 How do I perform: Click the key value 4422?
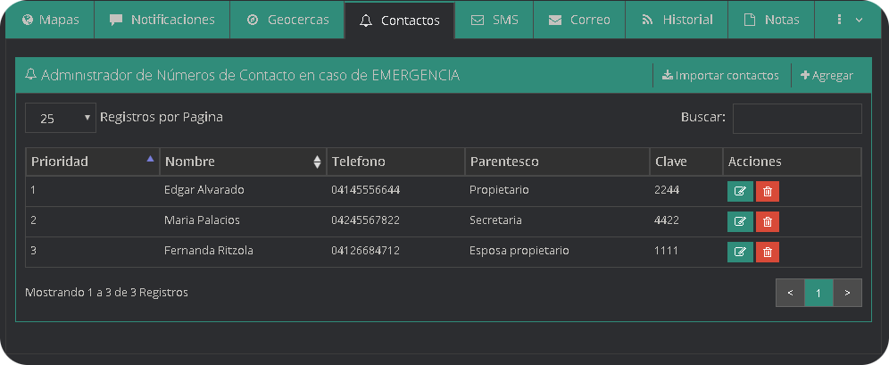[667, 220]
